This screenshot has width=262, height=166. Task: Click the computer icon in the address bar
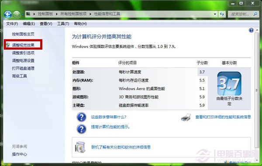(28, 14)
